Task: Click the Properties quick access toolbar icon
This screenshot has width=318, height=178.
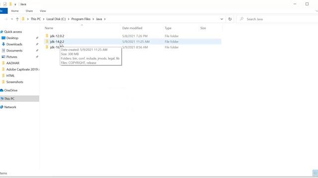Action: (x=5, y=4)
